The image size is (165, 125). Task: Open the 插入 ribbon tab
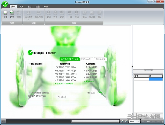(x=21, y=6)
